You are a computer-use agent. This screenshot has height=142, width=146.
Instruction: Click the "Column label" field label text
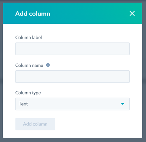pos(29,38)
